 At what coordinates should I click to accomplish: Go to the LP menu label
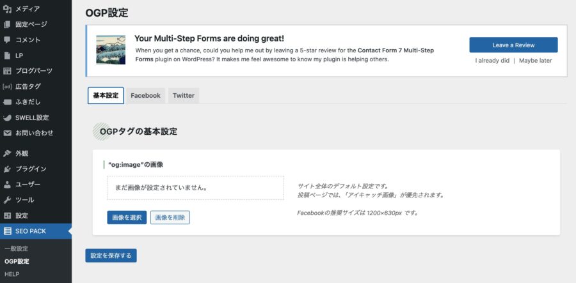click(19, 56)
